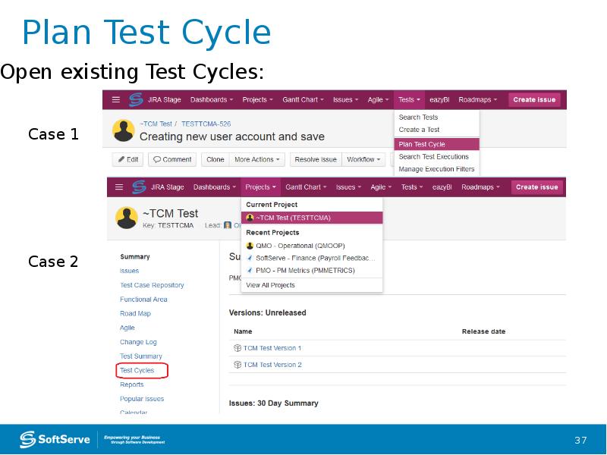The height and width of the screenshot is (455, 607).
Task: Expand More Actions dropdown button
Action: [257, 159]
